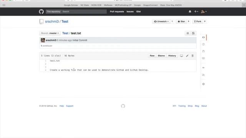This screenshot has width=246, height=138.
Task: Click line number 4 in code
Action: coord(46,70)
